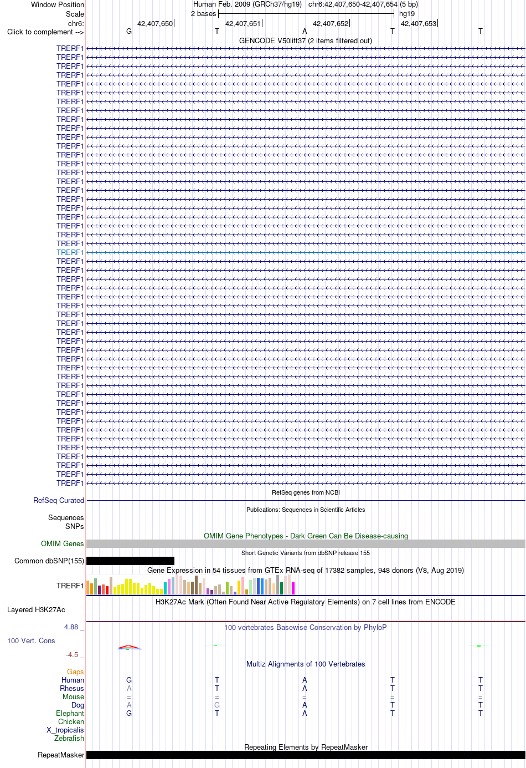Click the Multiz Alignments of 100 Vertebrates title

click(x=306, y=664)
